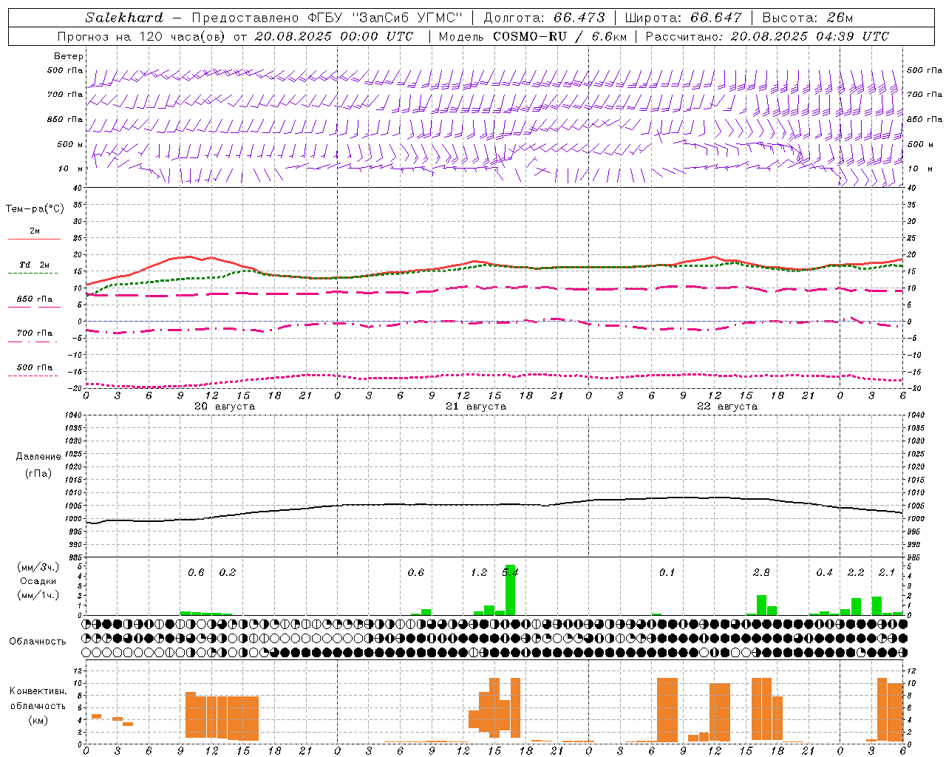
Task: Click the Td 2м dew point legend entry
Action: 34,265
